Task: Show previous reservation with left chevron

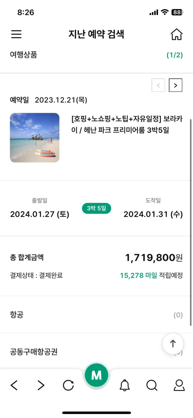Action: 158,85
